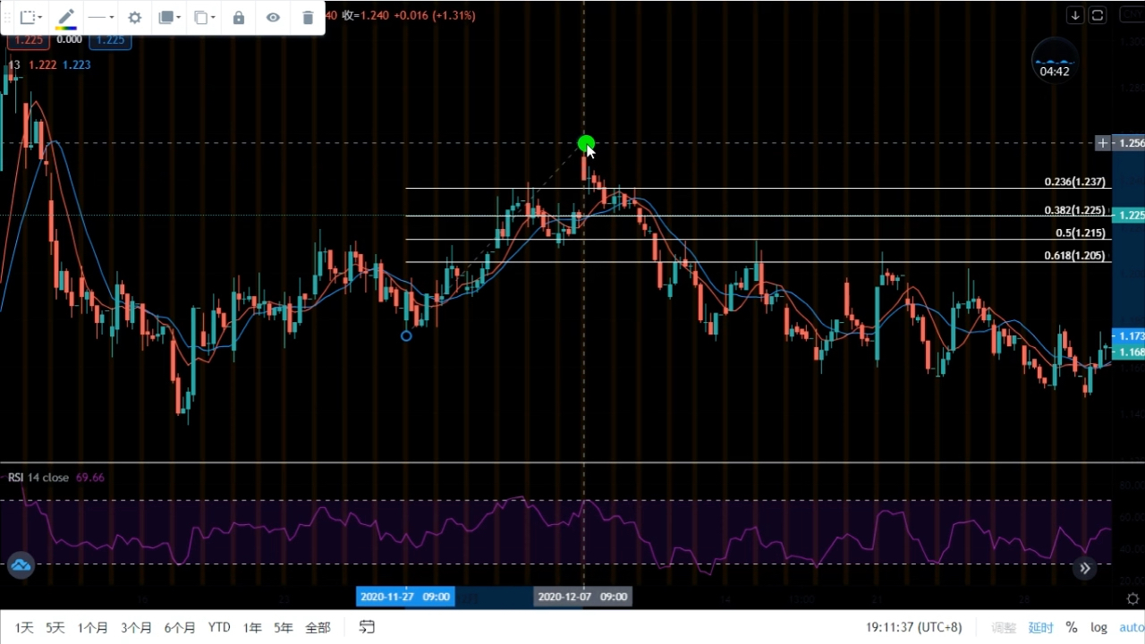Click the red 1.222 moving average value
Screen dimensions: 1145x644
(x=42, y=64)
